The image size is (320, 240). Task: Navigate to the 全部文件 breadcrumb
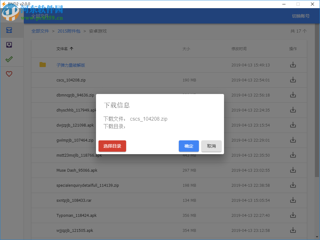coord(40,31)
